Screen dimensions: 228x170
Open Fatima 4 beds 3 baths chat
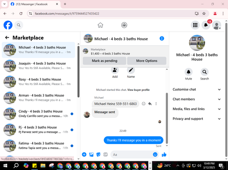(x=38, y=146)
